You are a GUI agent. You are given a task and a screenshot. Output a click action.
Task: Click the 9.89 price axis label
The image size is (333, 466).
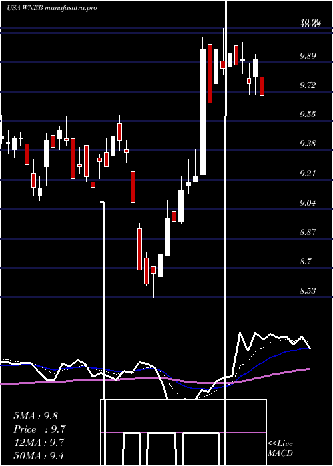point(308,55)
